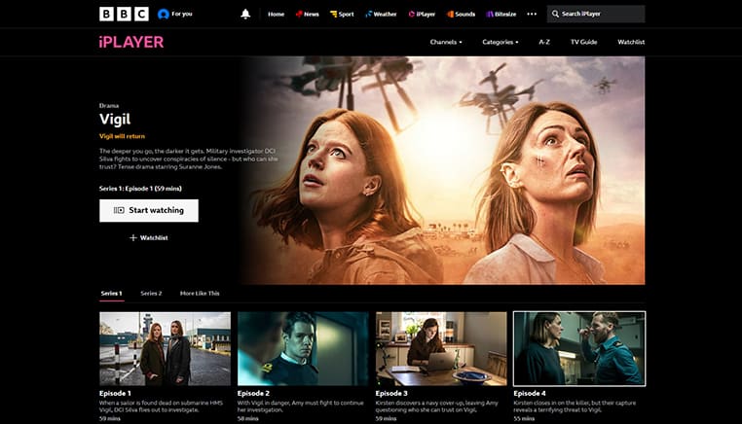Click the Episode 2 title text
Image resolution: width=742 pixels, height=424 pixels.
[253, 393]
